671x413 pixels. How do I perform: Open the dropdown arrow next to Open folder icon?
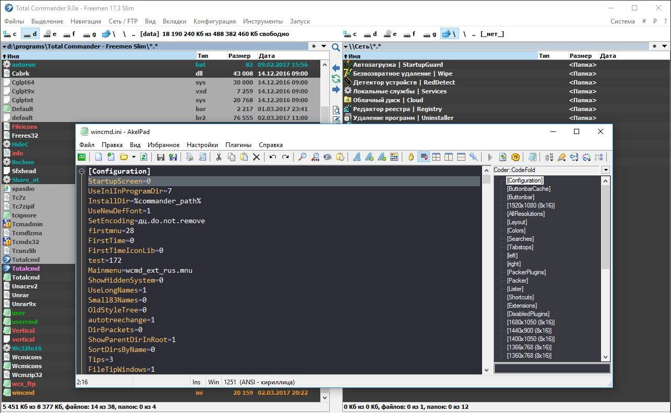pos(134,157)
